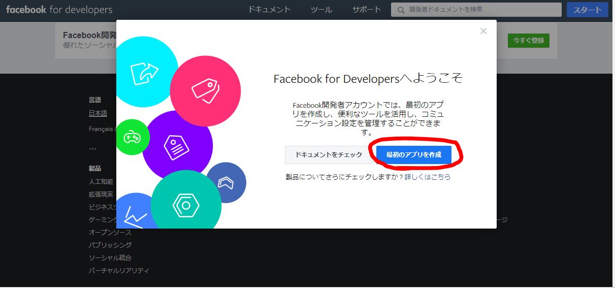Open the ツール menu
615x289 pixels.
[x=321, y=10]
